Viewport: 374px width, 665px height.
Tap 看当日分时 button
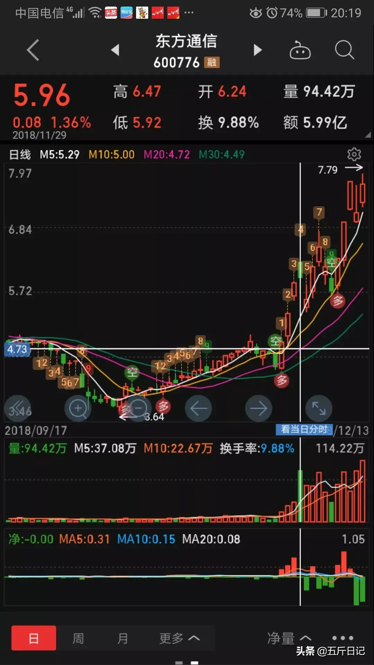tap(304, 429)
